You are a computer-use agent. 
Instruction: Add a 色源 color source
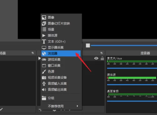tap(61, 71)
